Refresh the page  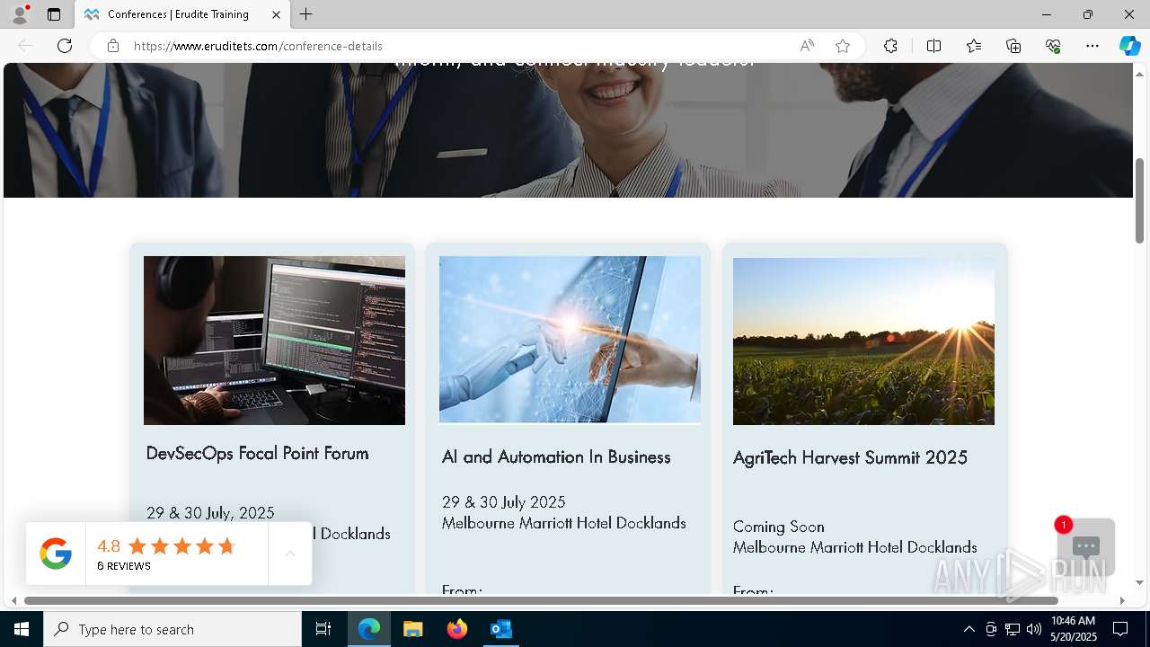pos(65,46)
